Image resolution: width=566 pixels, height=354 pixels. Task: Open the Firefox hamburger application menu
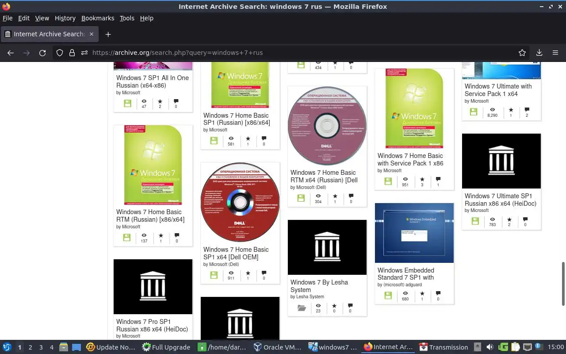[x=555, y=53]
